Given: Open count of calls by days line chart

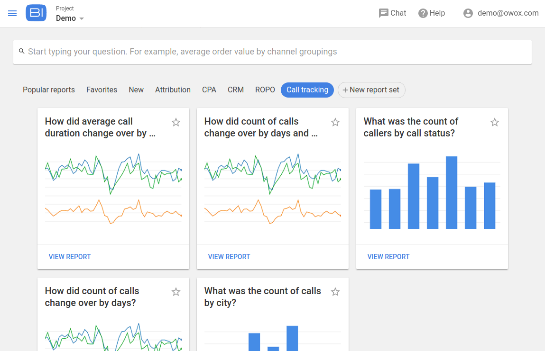Looking at the screenshot, I should click(x=113, y=336).
